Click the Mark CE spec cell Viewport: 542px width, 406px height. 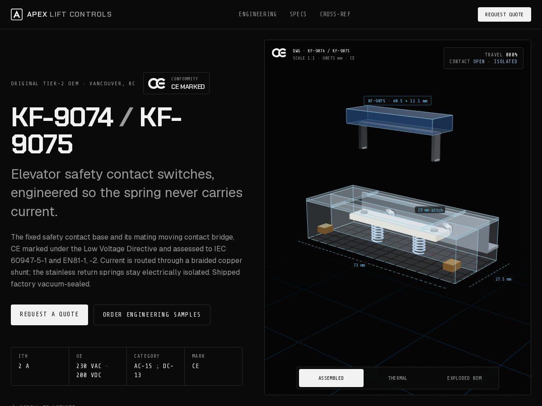coord(213,366)
